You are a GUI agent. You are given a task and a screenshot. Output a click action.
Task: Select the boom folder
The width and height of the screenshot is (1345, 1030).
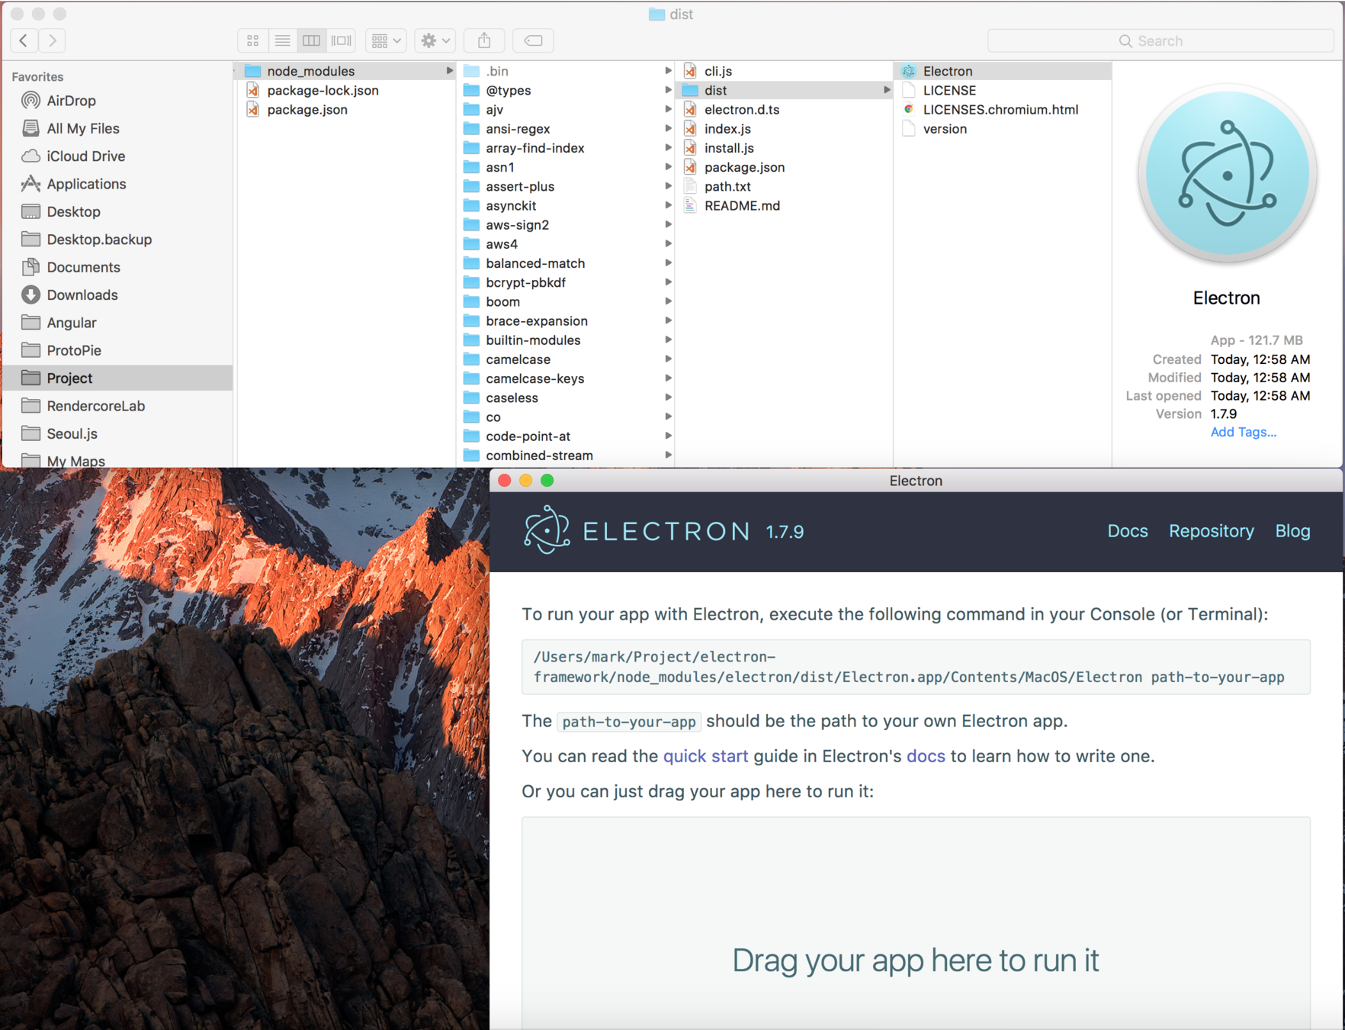click(566, 301)
